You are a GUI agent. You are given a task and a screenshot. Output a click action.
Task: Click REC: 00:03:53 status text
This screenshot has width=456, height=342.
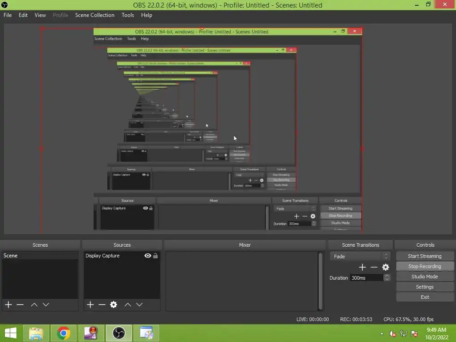coord(356,319)
